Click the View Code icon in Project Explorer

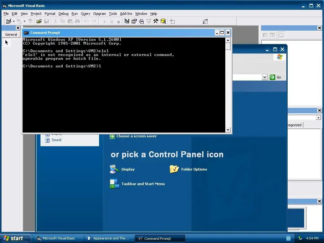pos(265,35)
